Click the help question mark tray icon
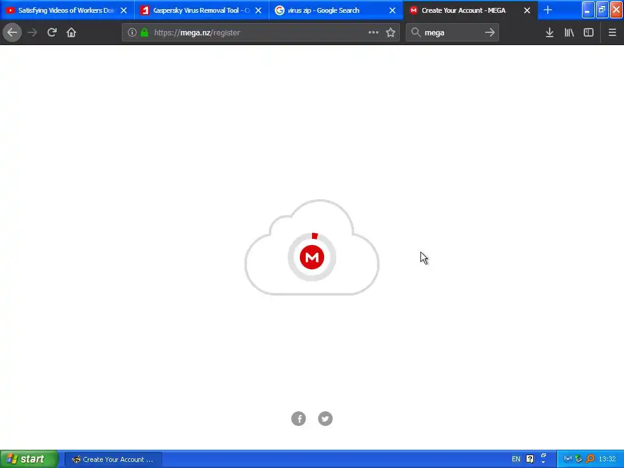Image resolution: width=624 pixels, height=468 pixels. 530,459
